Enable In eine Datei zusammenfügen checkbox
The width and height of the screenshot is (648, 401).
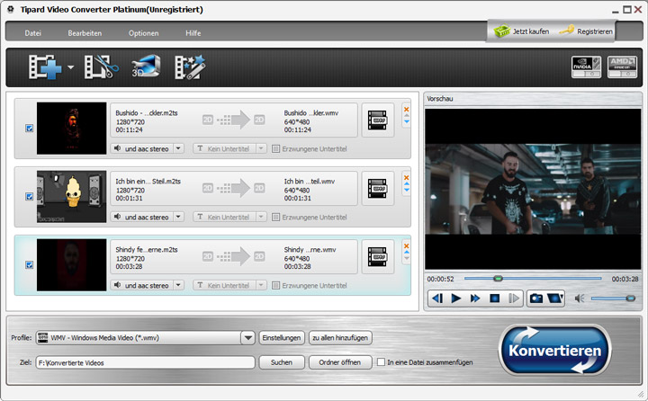pos(381,362)
